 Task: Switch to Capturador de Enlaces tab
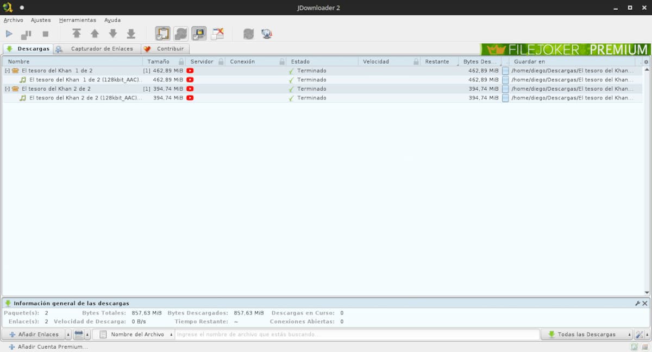tap(101, 49)
